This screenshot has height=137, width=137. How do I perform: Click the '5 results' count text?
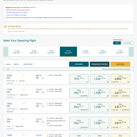click(8, 64)
